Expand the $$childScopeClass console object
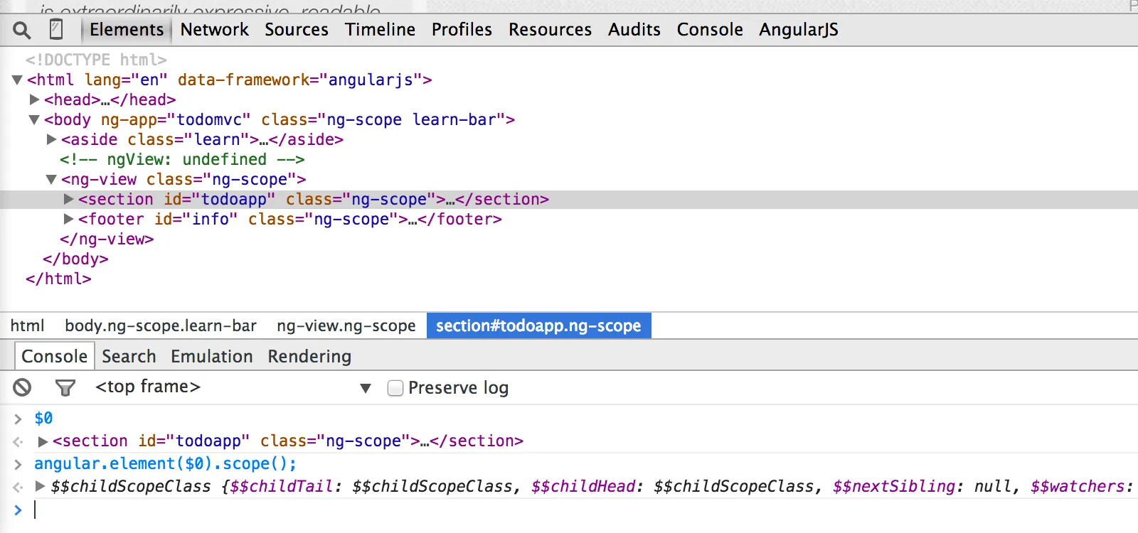 click(41, 486)
